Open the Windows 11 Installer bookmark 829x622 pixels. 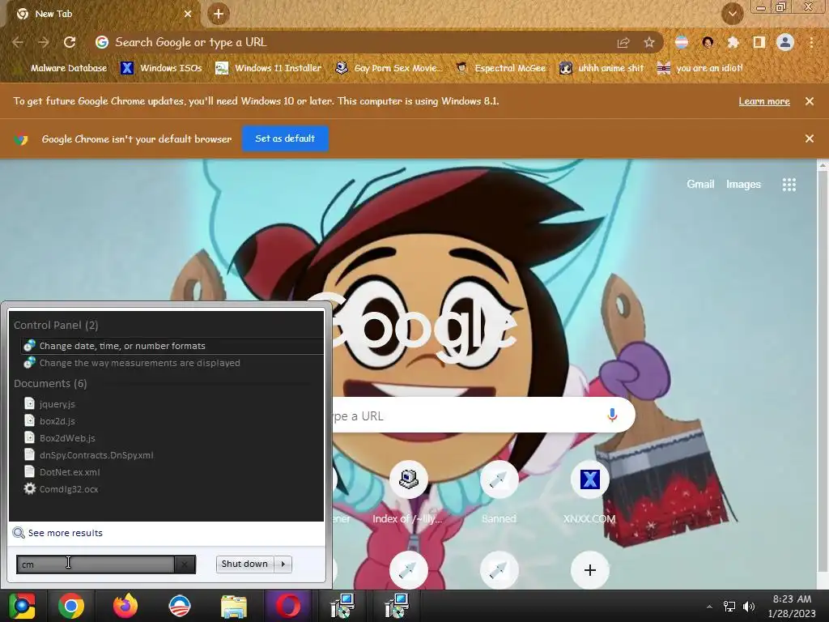269,68
